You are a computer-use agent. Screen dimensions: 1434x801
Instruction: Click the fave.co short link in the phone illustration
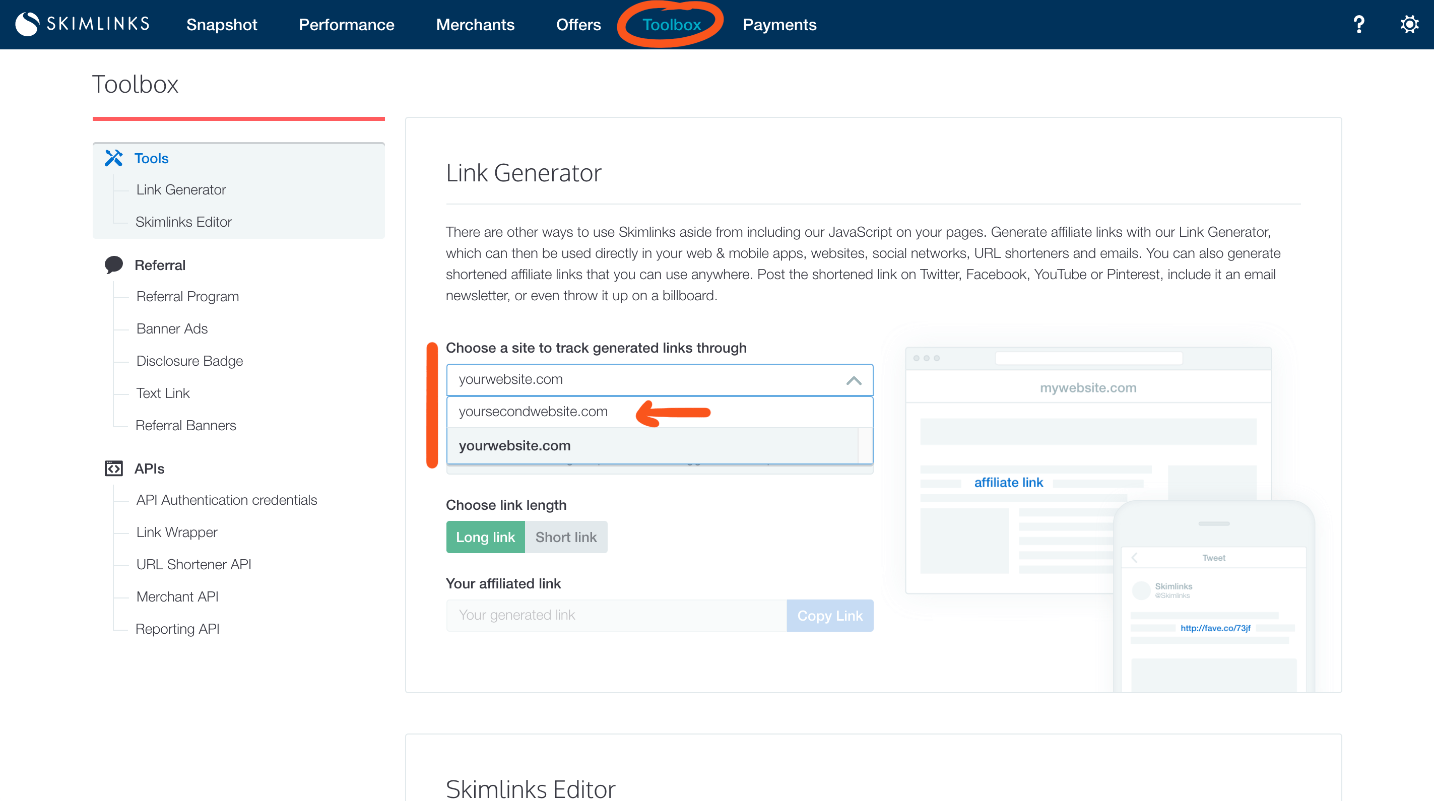pos(1215,628)
